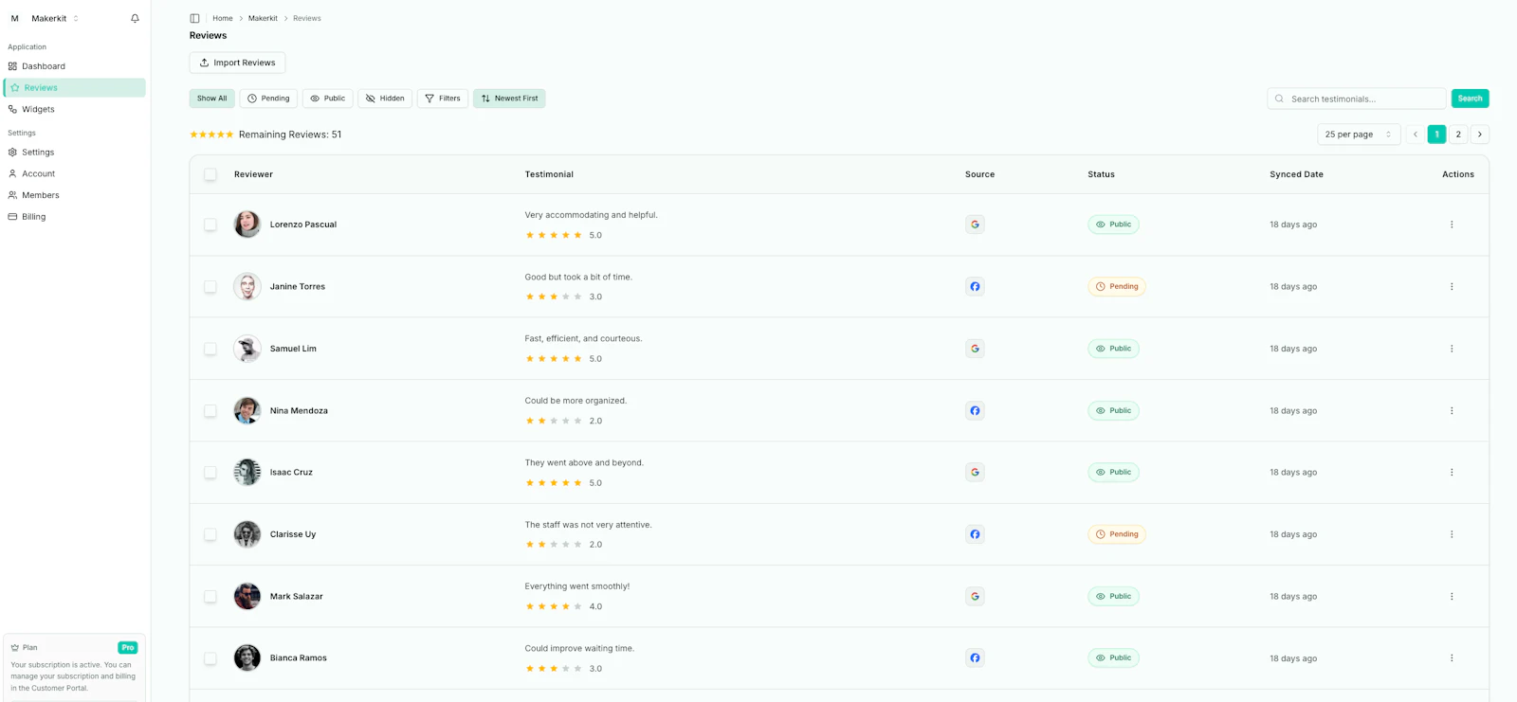Go to next page arrow
The width and height of the screenshot is (1517, 702).
click(x=1480, y=135)
